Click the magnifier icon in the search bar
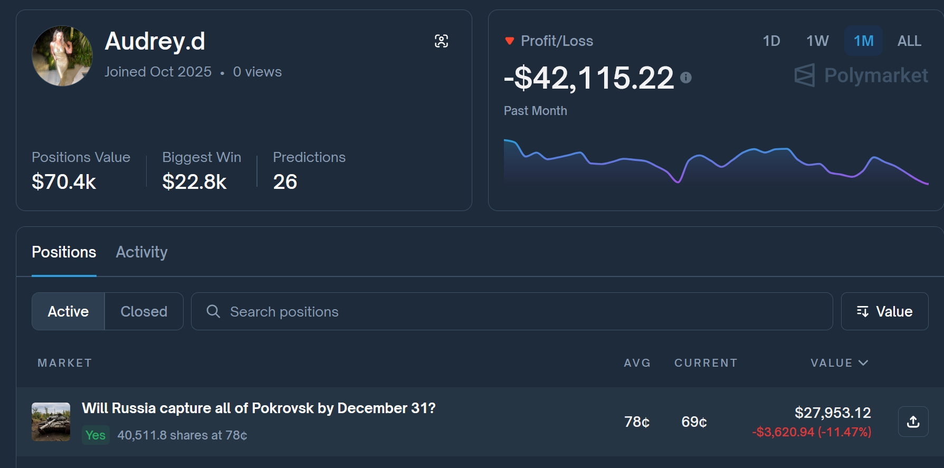 [x=213, y=311]
